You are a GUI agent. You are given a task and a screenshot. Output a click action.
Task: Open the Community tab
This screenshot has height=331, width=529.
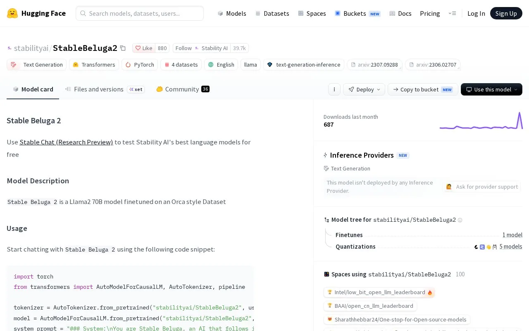point(183,89)
